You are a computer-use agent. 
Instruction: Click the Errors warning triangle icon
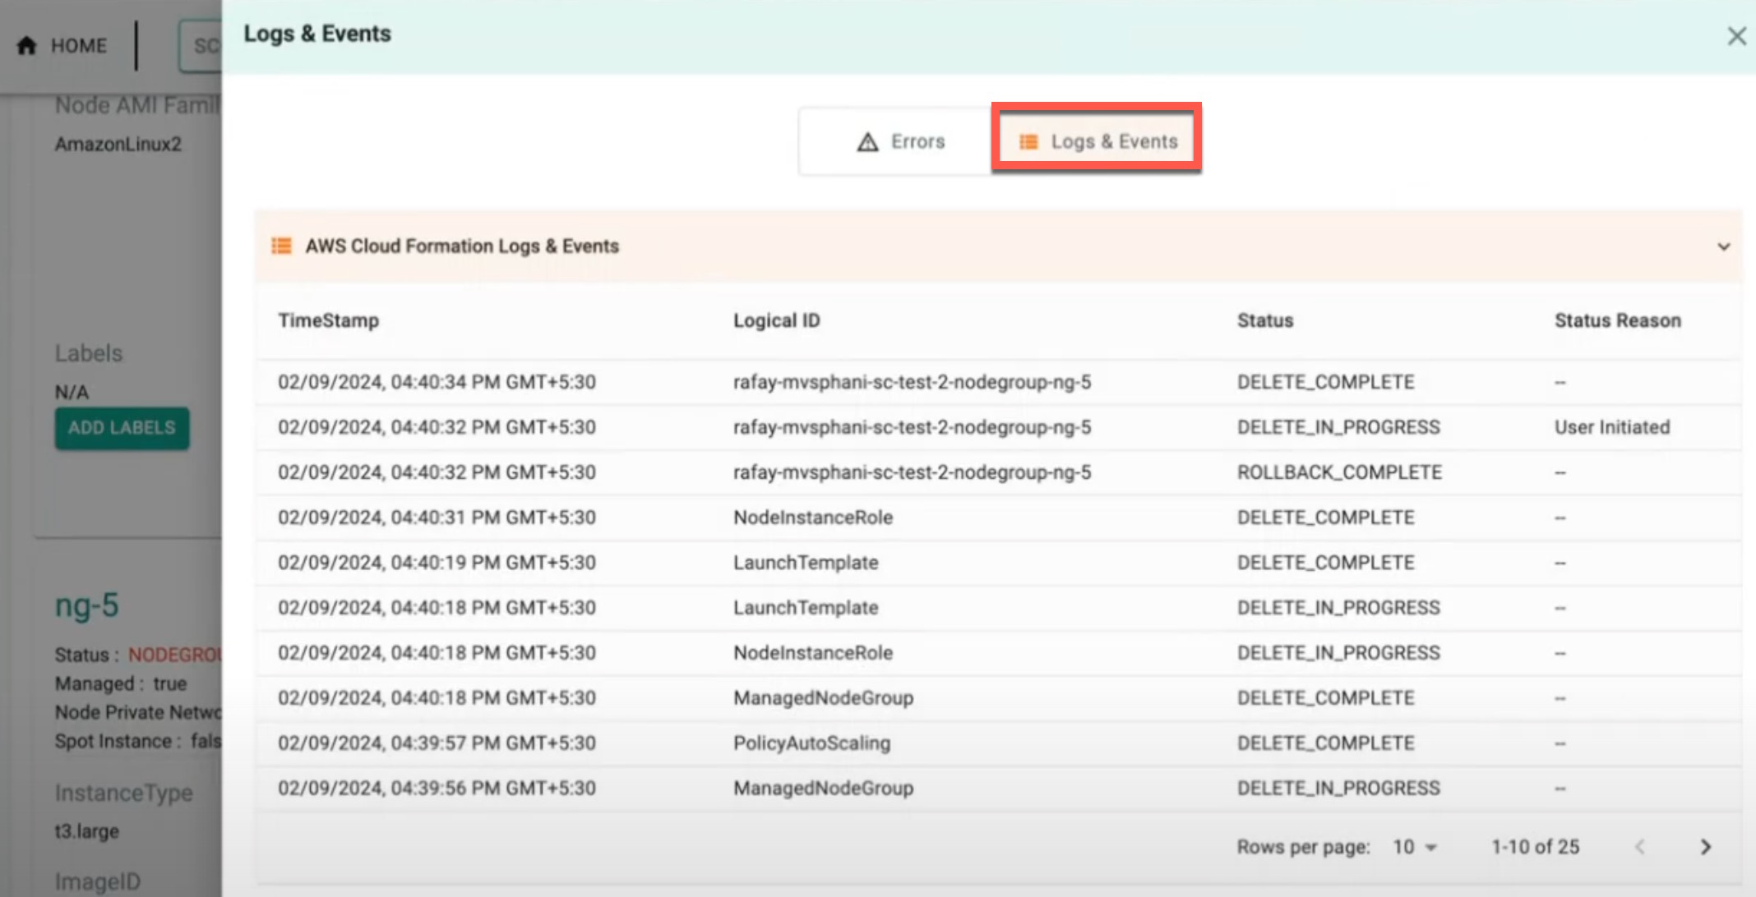pyautogui.click(x=867, y=142)
